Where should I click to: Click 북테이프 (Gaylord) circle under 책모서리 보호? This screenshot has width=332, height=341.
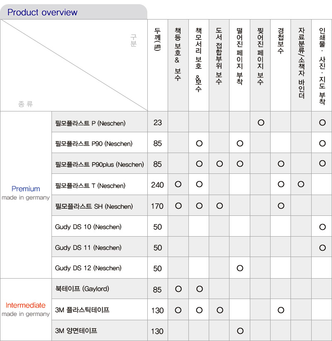(x=200, y=289)
